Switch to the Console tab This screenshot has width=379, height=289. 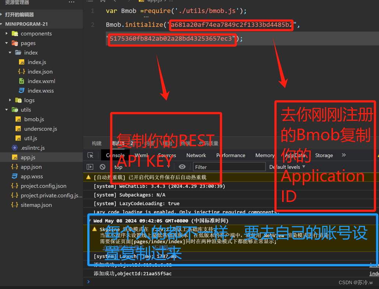(115, 155)
